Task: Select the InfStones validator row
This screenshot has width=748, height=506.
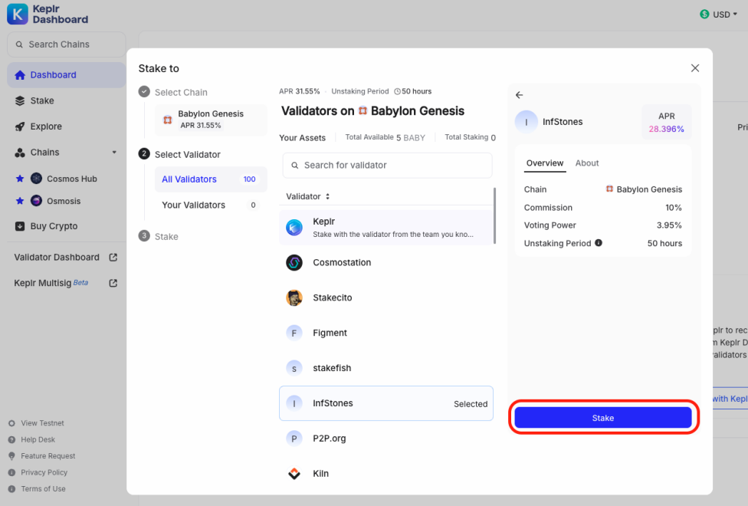Action: point(386,403)
